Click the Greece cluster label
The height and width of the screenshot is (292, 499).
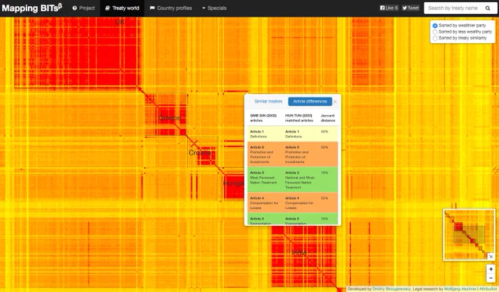click(170, 117)
